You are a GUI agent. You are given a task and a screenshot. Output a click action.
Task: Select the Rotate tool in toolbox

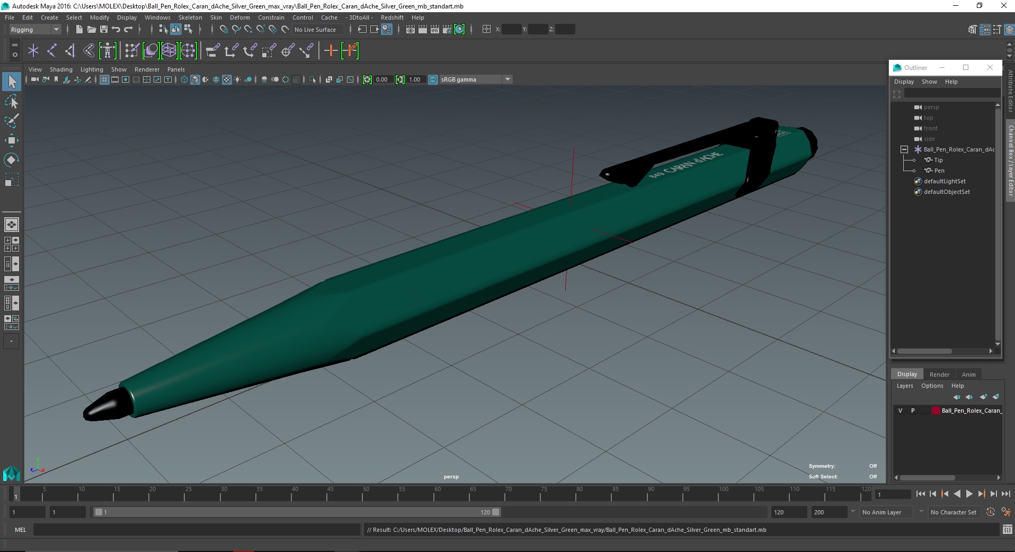pos(12,160)
